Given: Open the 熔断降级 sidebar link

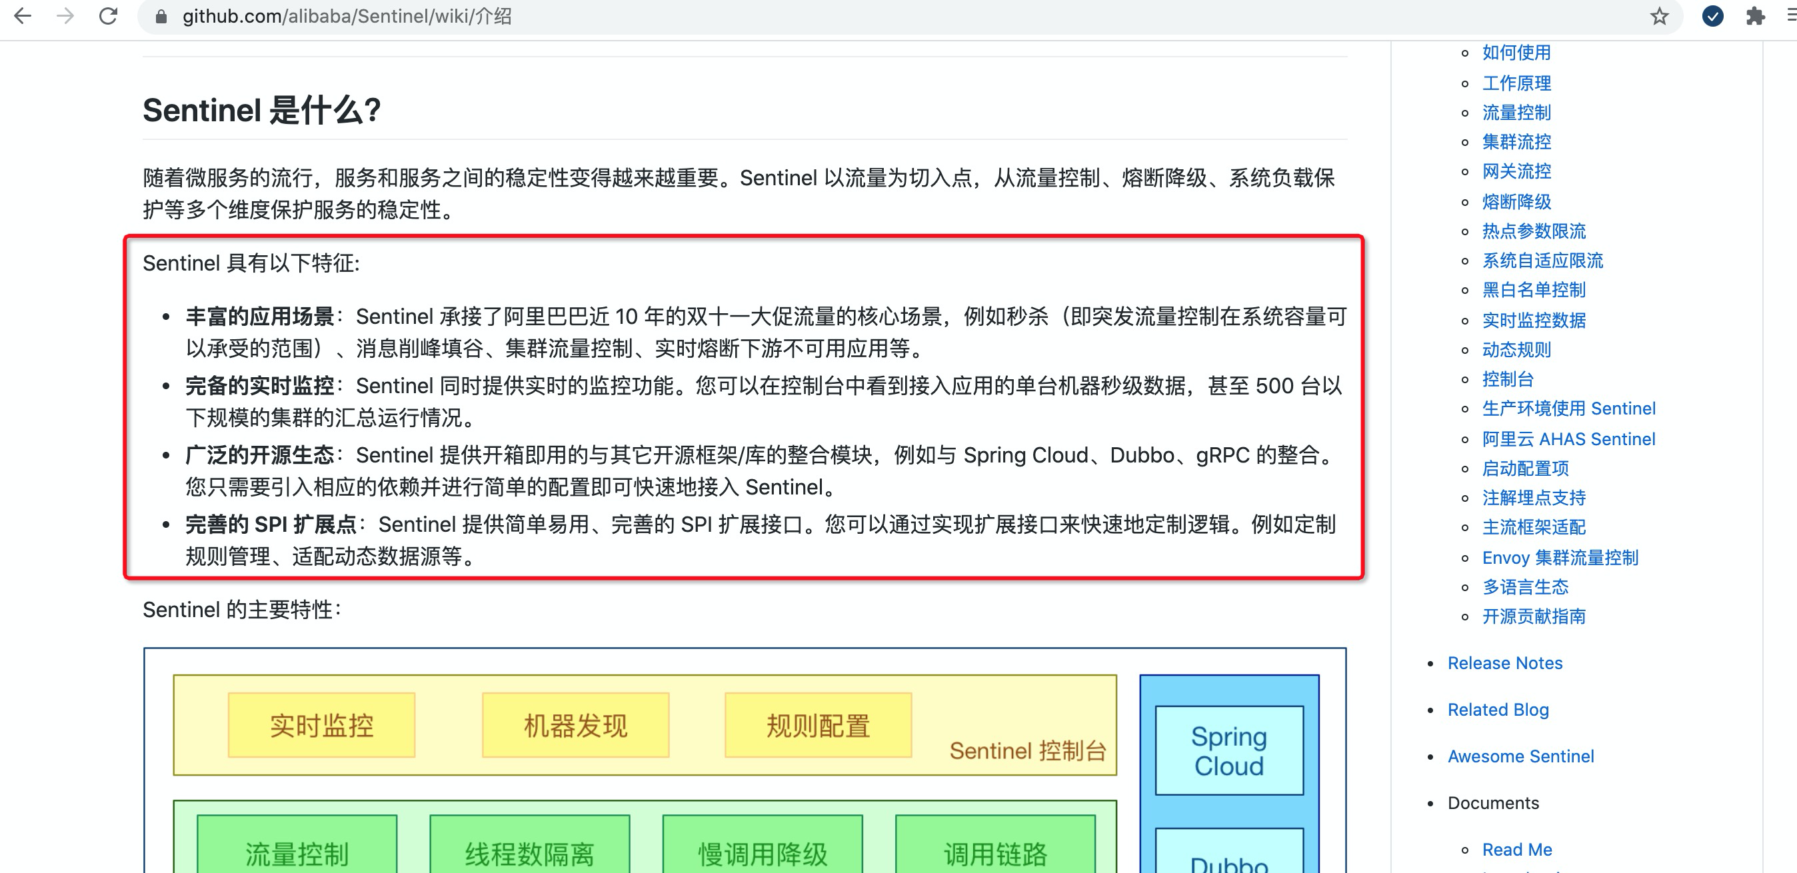Looking at the screenshot, I should click(1516, 201).
